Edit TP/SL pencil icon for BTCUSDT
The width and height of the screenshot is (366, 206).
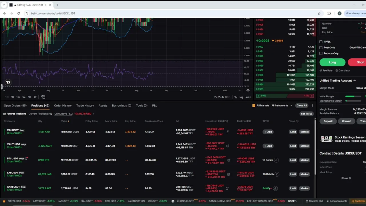point(276,160)
